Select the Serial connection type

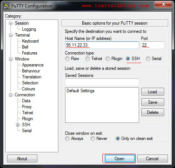pos(148,59)
